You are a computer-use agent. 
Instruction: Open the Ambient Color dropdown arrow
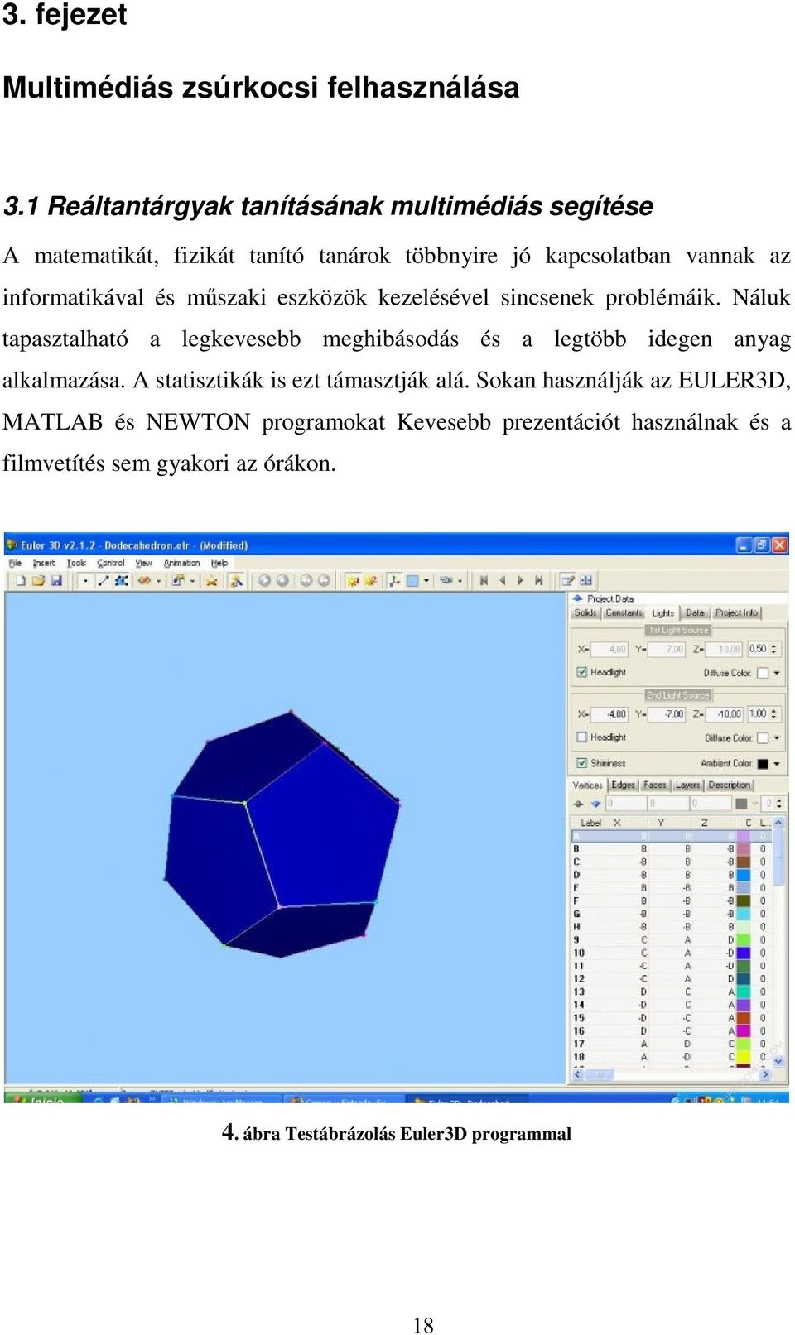tap(777, 764)
